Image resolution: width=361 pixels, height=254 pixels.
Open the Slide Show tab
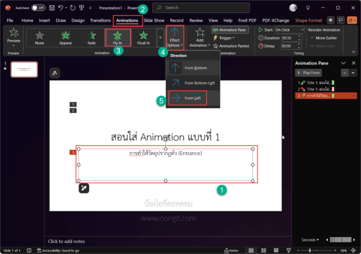154,20
